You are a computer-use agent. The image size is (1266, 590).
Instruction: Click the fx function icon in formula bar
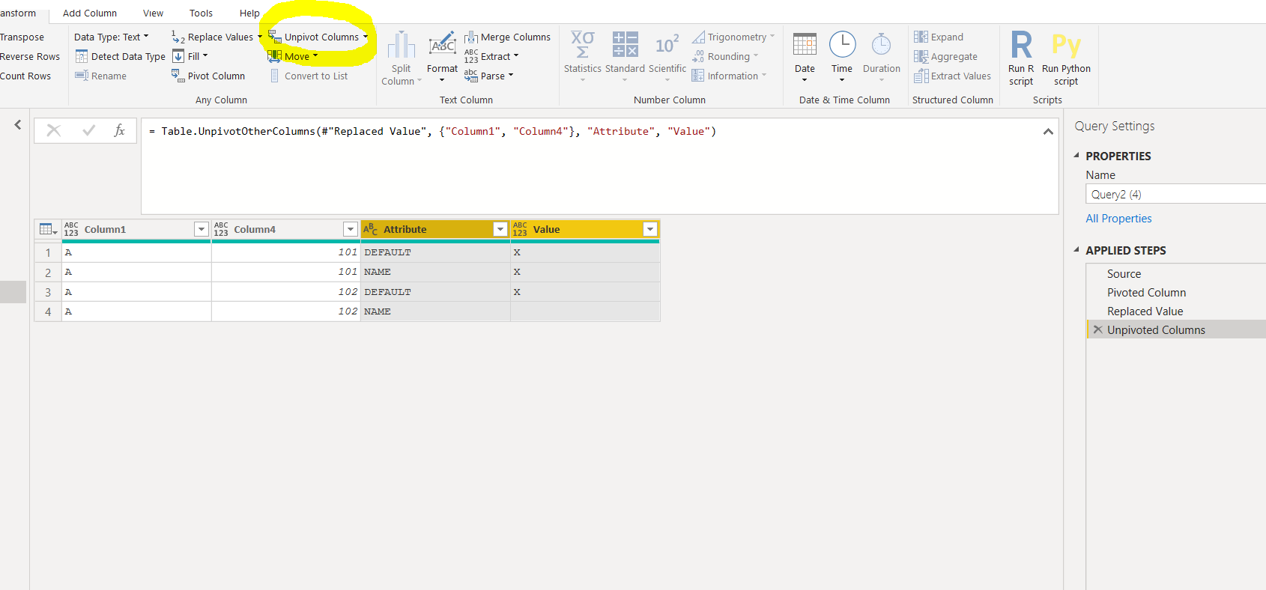point(119,130)
